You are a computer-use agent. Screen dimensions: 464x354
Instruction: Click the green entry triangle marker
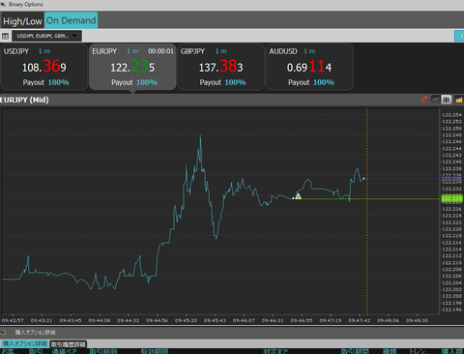(x=299, y=196)
